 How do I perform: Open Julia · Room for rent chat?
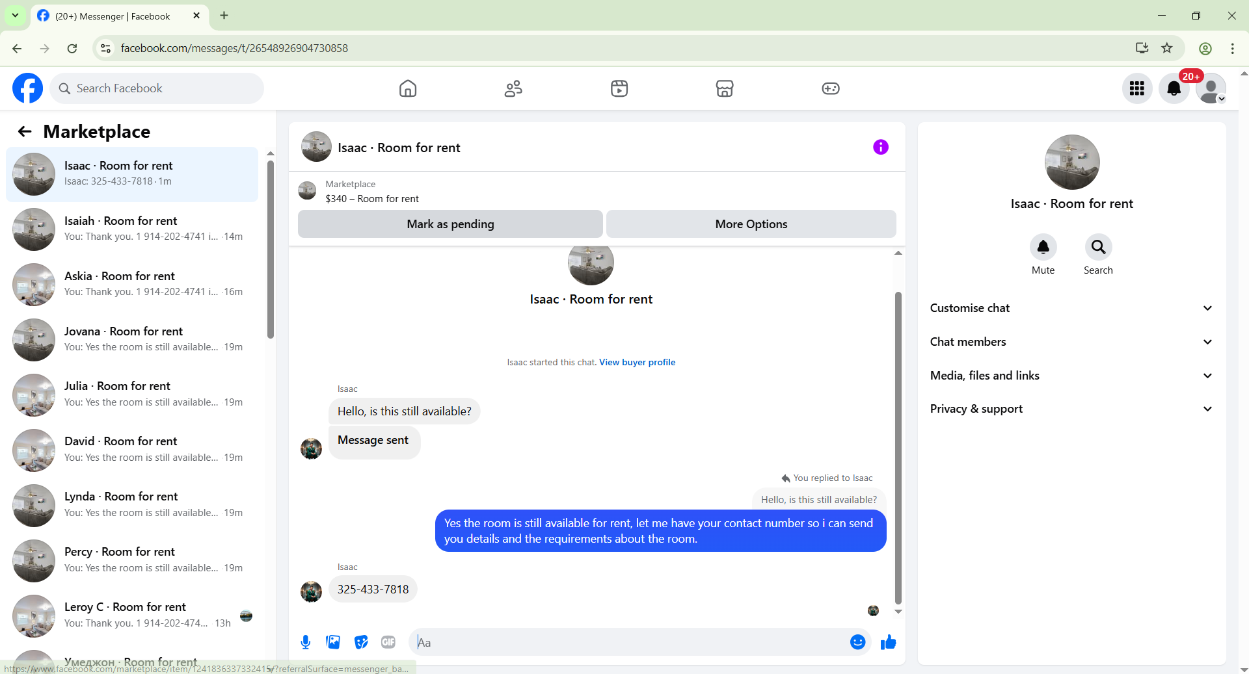coord(132,395)
